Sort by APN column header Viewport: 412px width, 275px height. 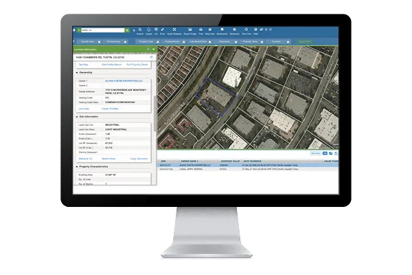163,161
